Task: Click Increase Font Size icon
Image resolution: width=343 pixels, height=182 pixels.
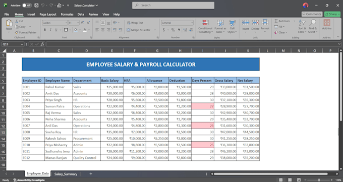Action: (82, 23)
